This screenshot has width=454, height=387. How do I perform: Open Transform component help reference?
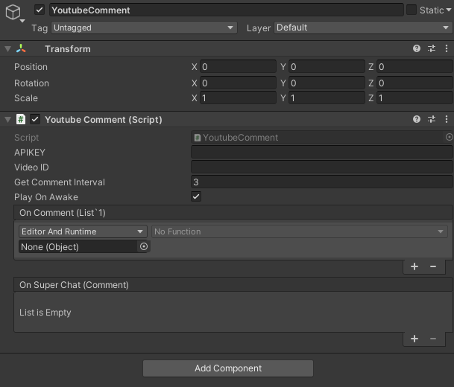coord(417,48)
